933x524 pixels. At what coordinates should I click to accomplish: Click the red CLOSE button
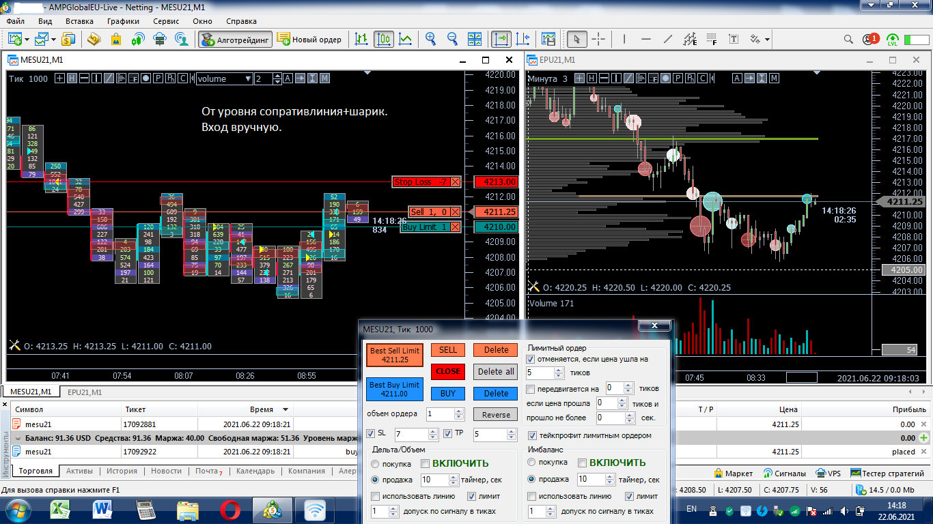[x=448, y=372]
